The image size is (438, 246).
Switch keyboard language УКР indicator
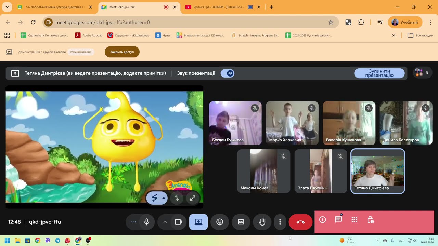(x=401, y=241)
